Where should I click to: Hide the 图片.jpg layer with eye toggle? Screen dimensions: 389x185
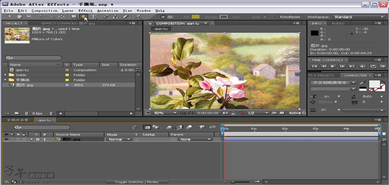[x=6, y=139]
